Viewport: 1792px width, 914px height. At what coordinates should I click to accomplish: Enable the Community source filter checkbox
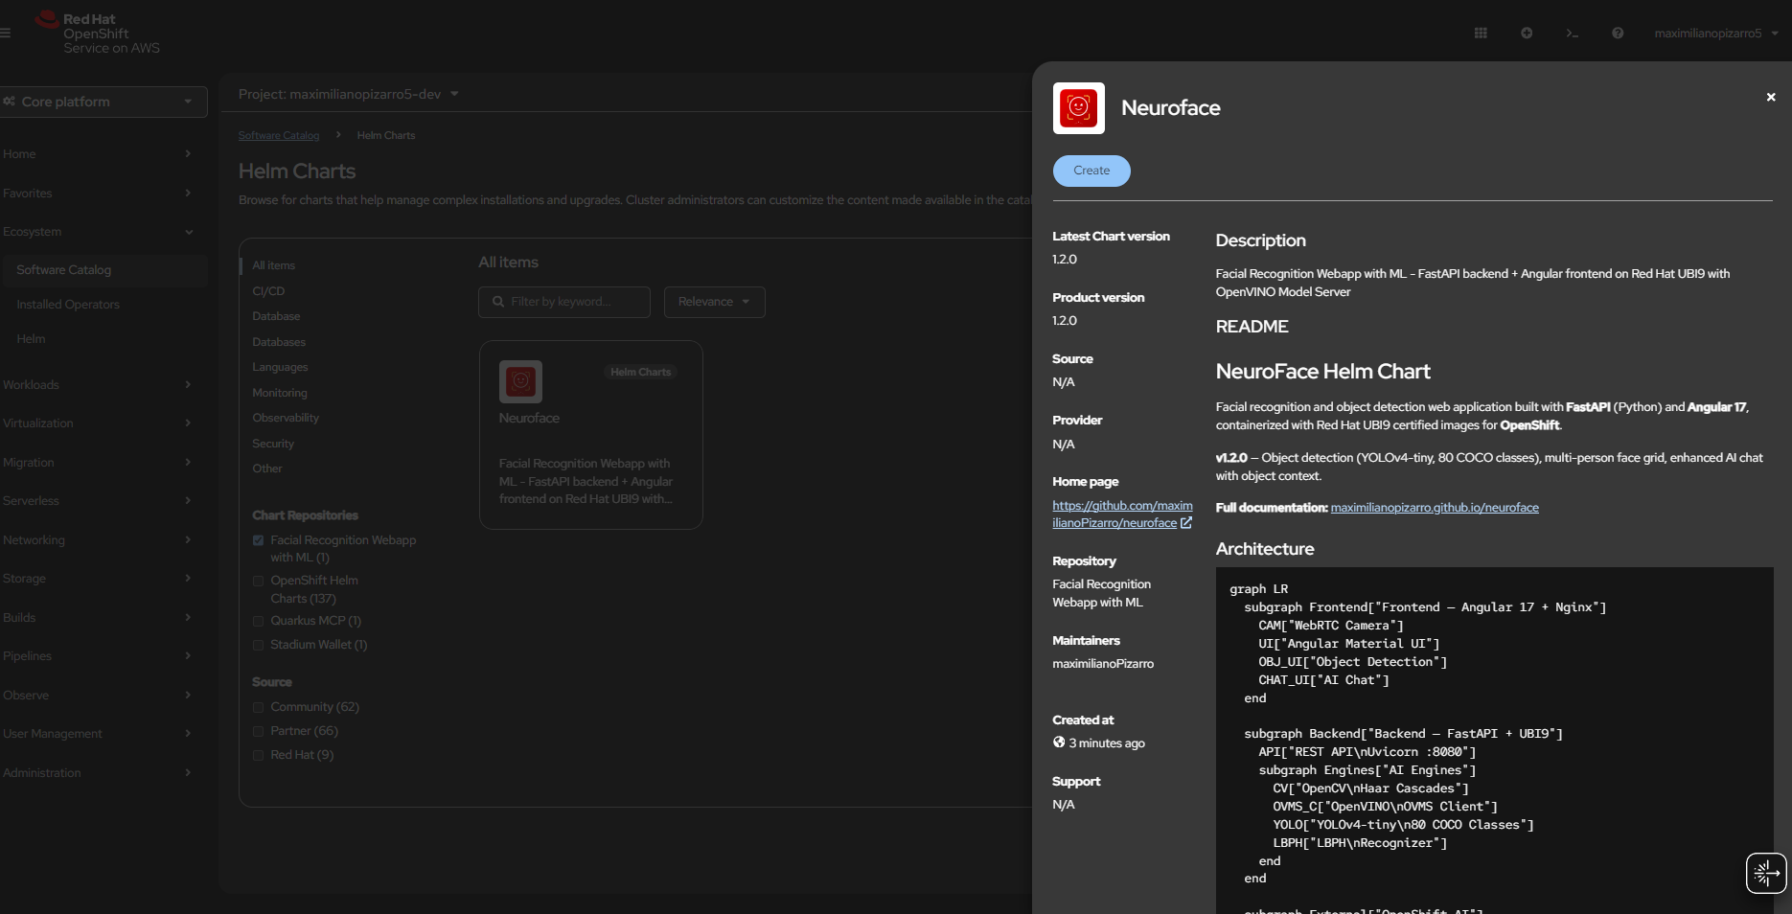(258, 707)
